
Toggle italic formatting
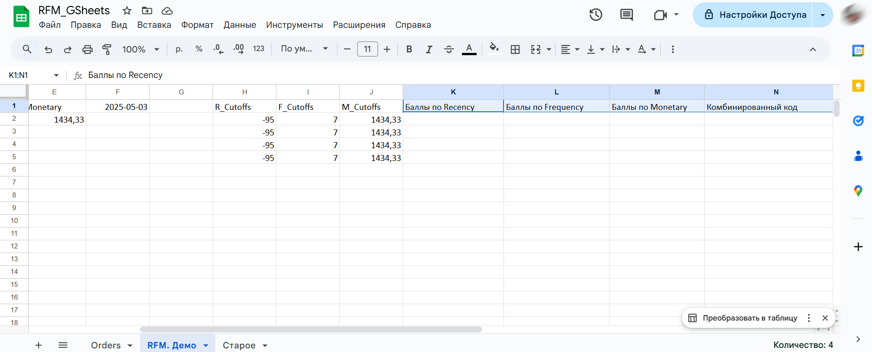[429, 49]
